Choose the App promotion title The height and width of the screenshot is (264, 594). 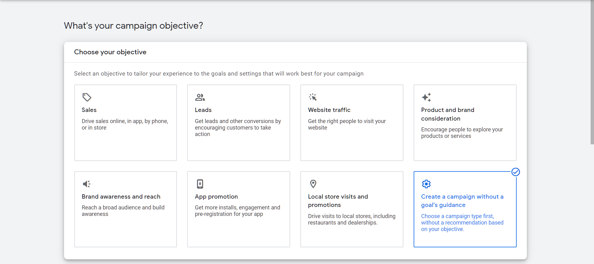(x=216, y=197)
